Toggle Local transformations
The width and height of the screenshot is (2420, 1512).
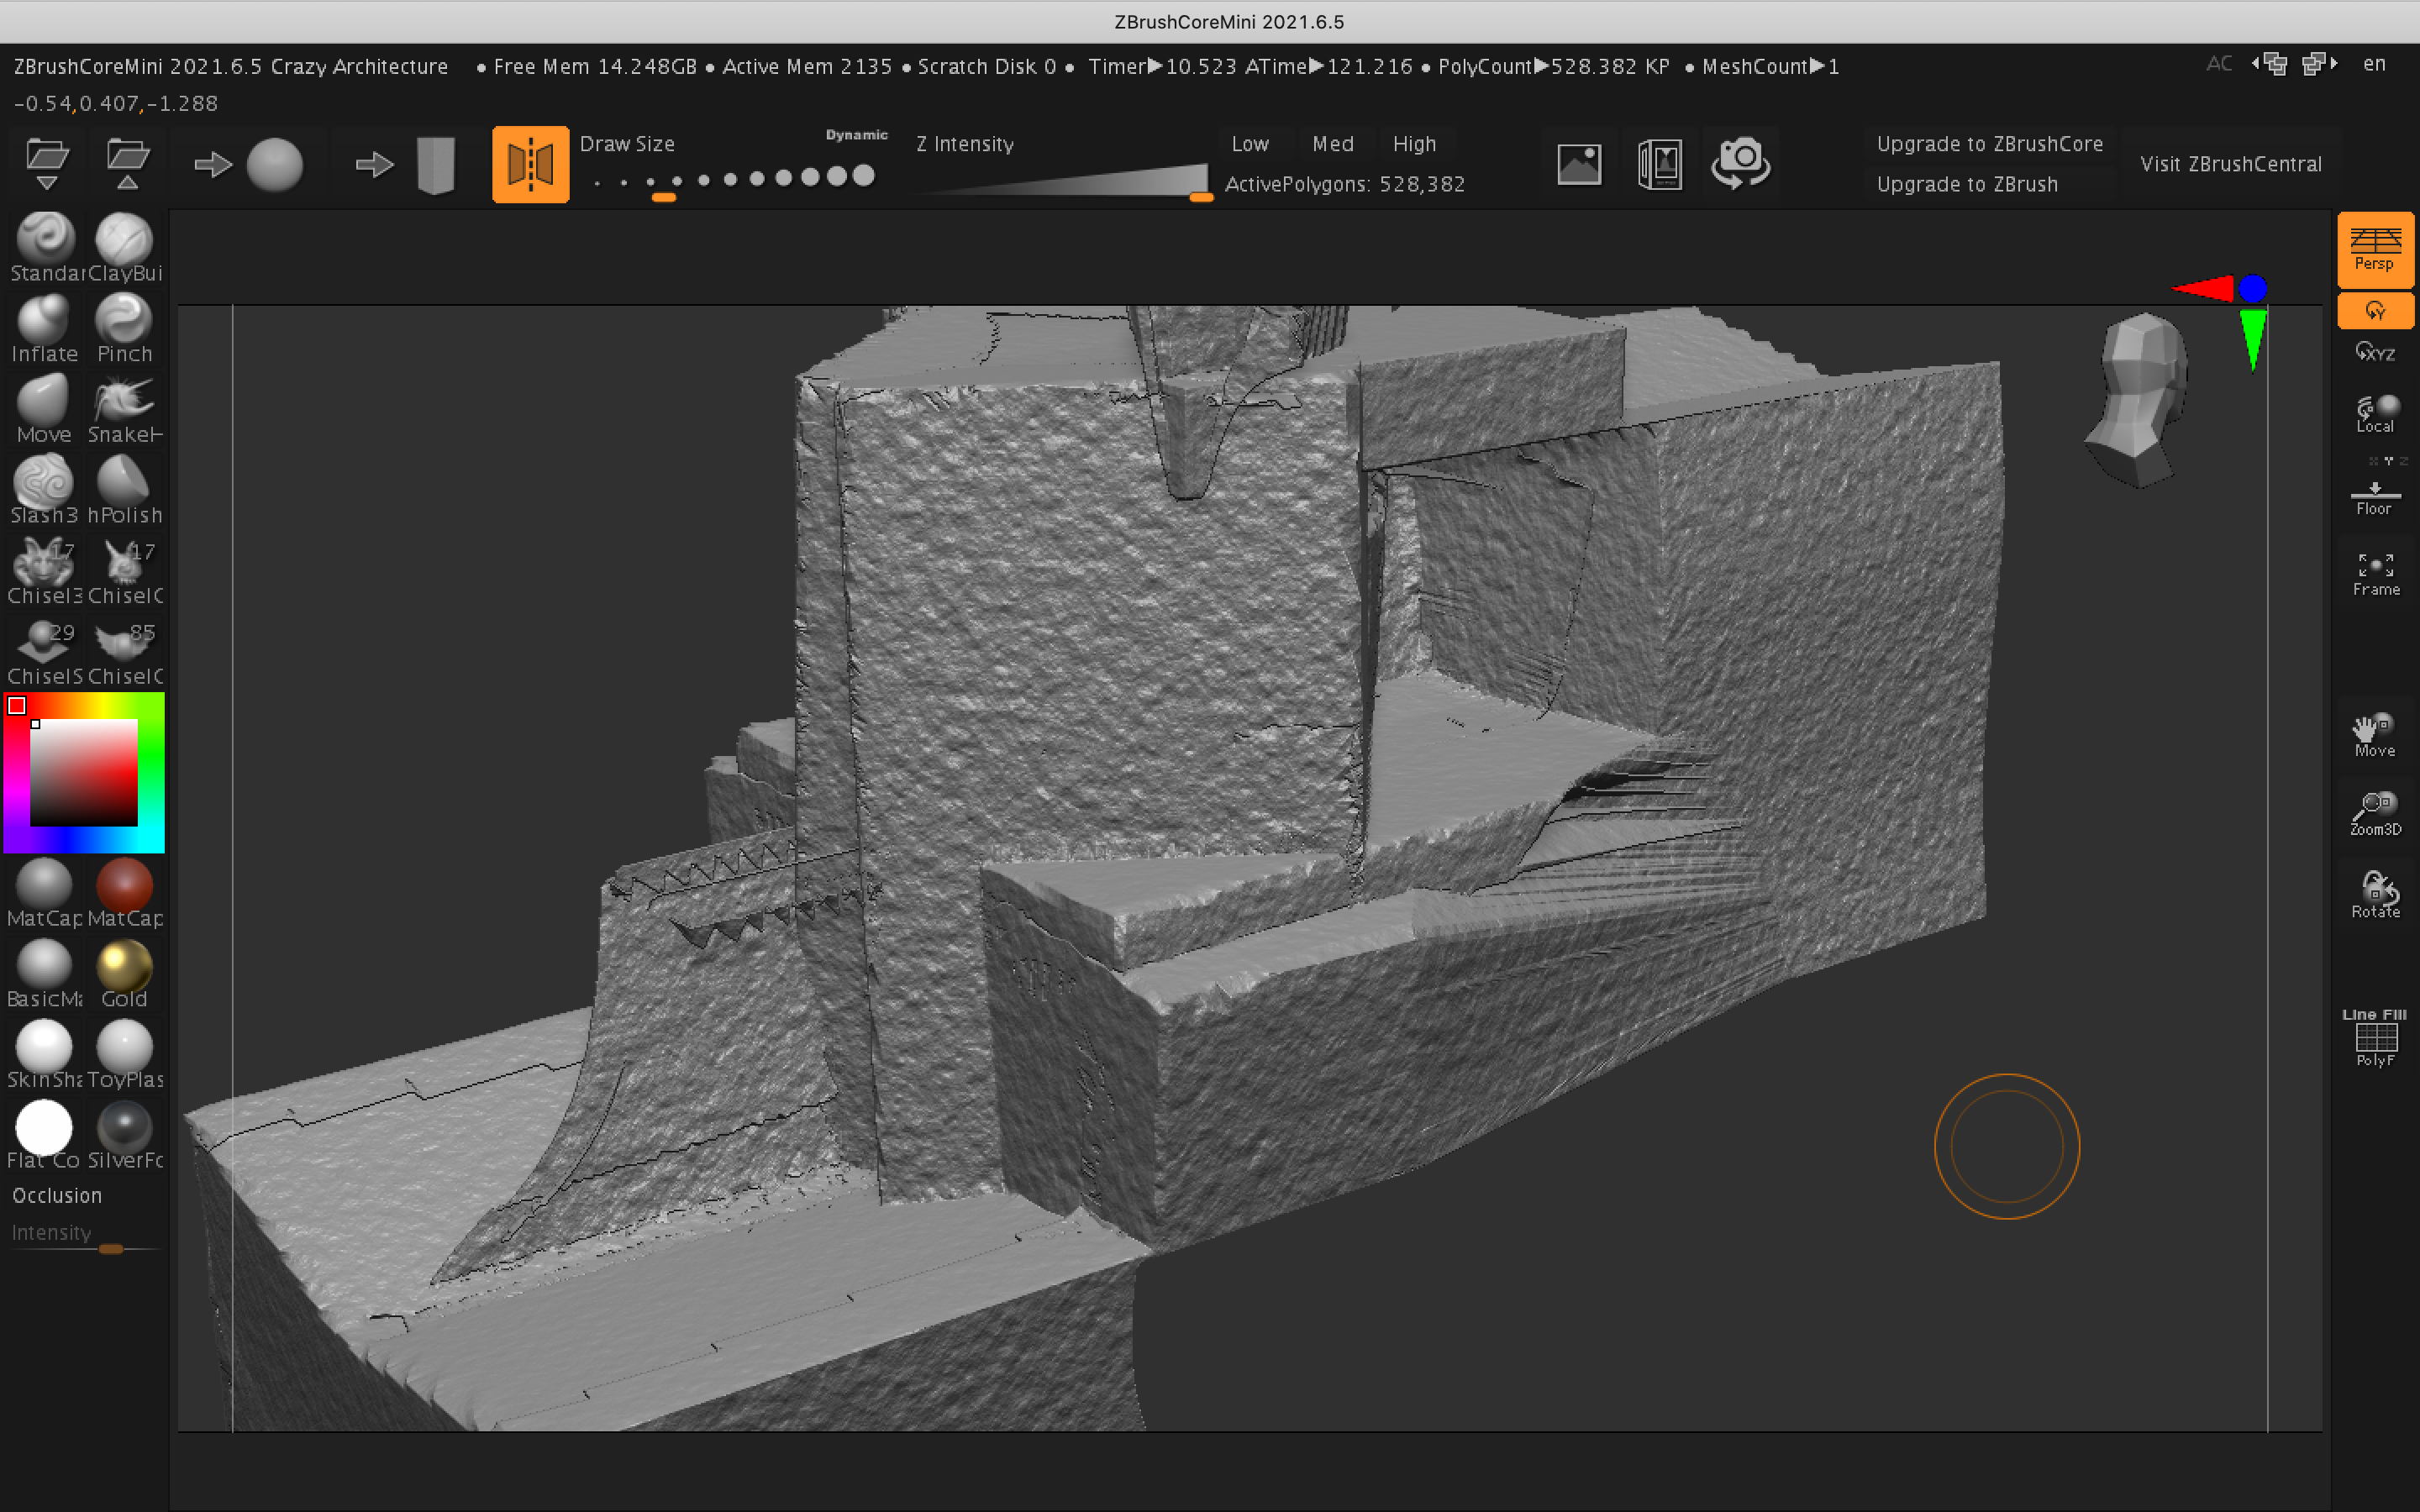tap(2375, 413)
